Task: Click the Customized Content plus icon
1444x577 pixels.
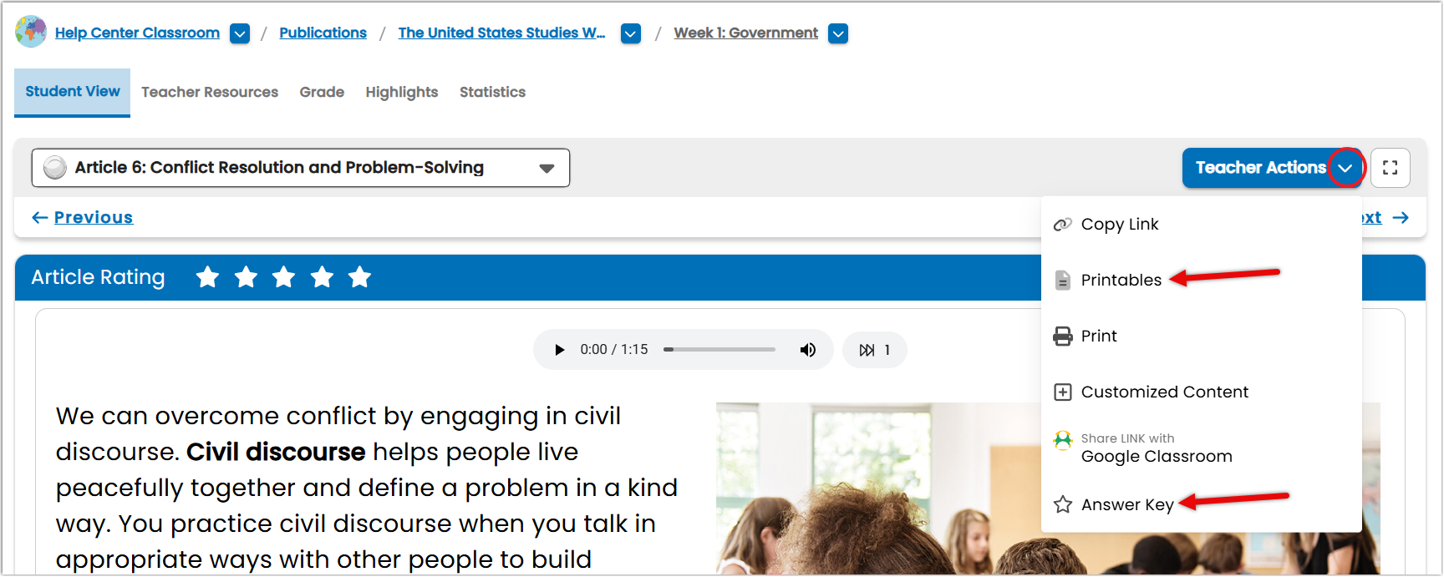Action: point(1062,392)
